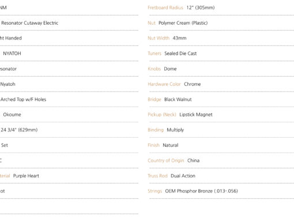Click the Fretboard Radius label
This screenshot has height=220, width=294.
pyautogui.click(x=165, y=7)
